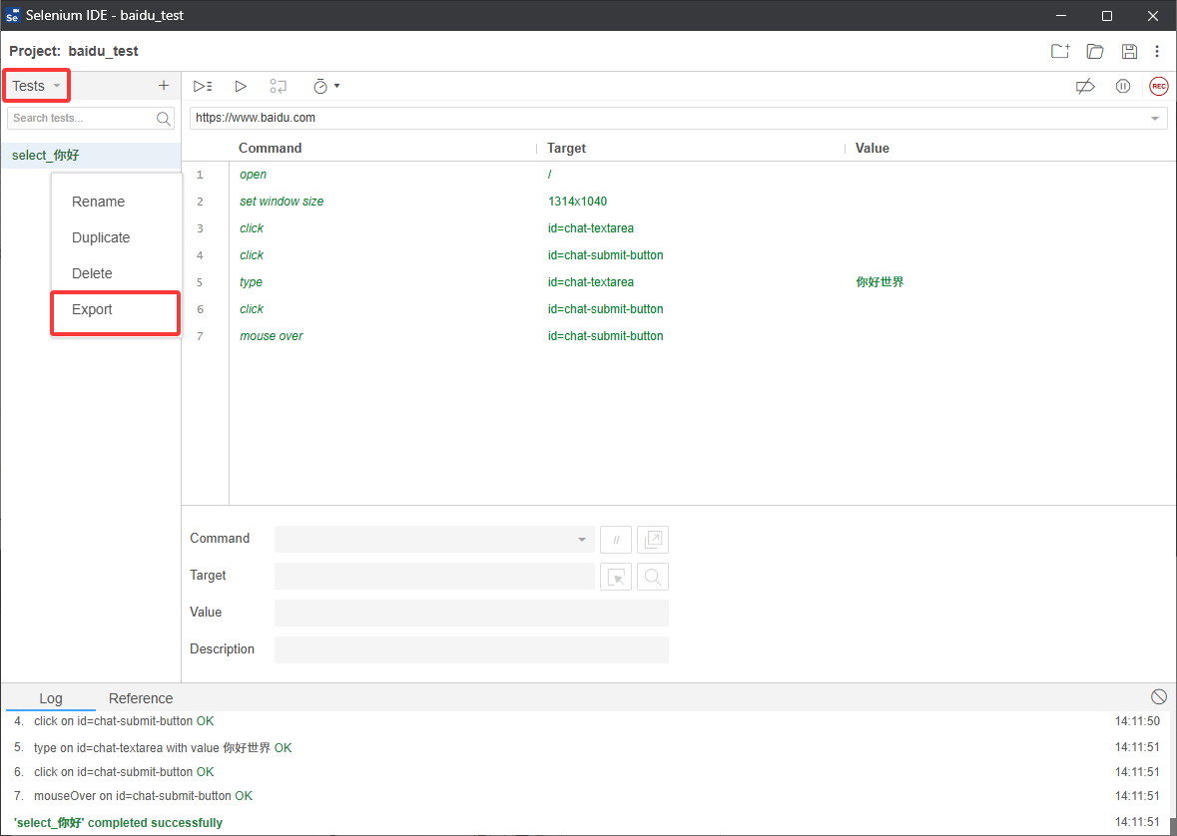Screen dimensions: 1177x836
Task: Create new project icon
Action: click(x=1060, y=51)
